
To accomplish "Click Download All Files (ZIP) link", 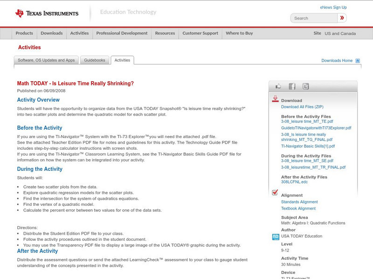I will (302, 107).
